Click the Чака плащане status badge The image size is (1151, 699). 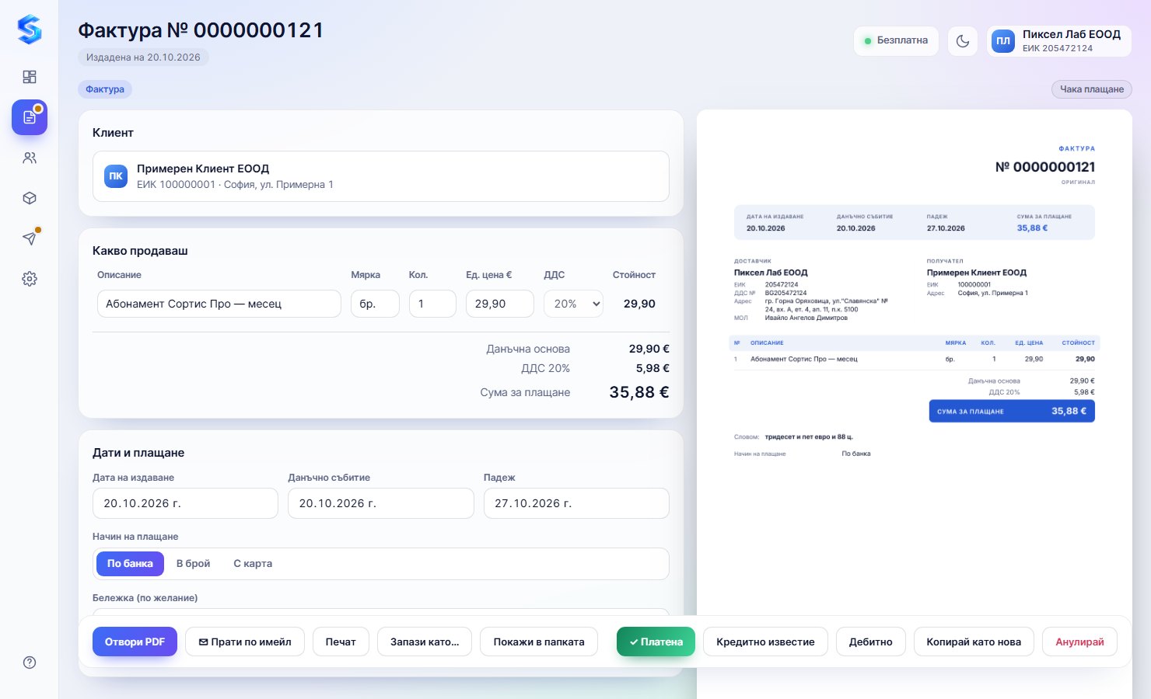click(x=1092, y=89)
